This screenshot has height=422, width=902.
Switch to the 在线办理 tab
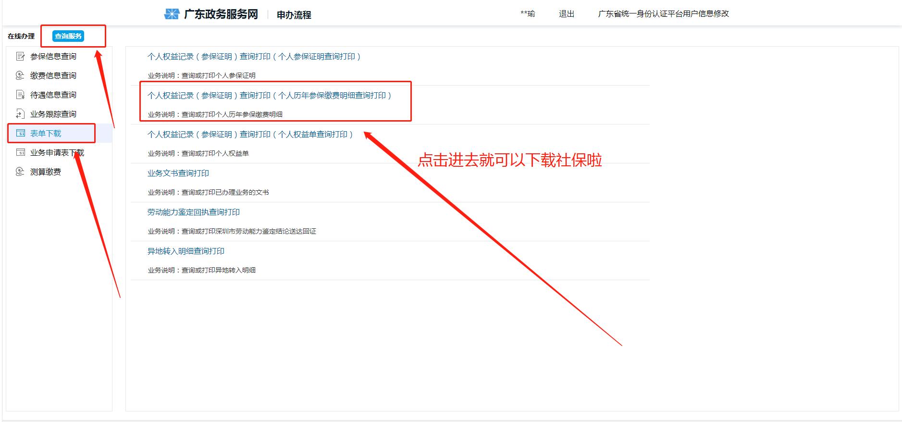(21, 36)
